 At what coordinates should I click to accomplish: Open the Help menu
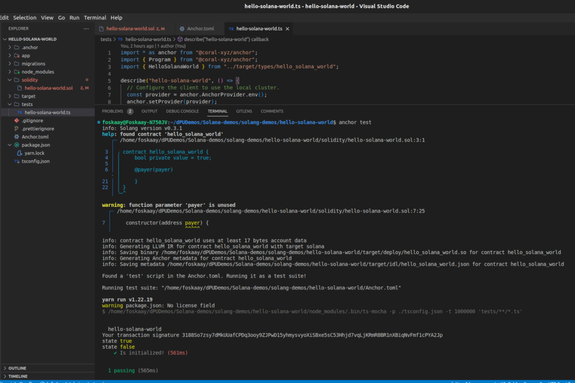116,17
